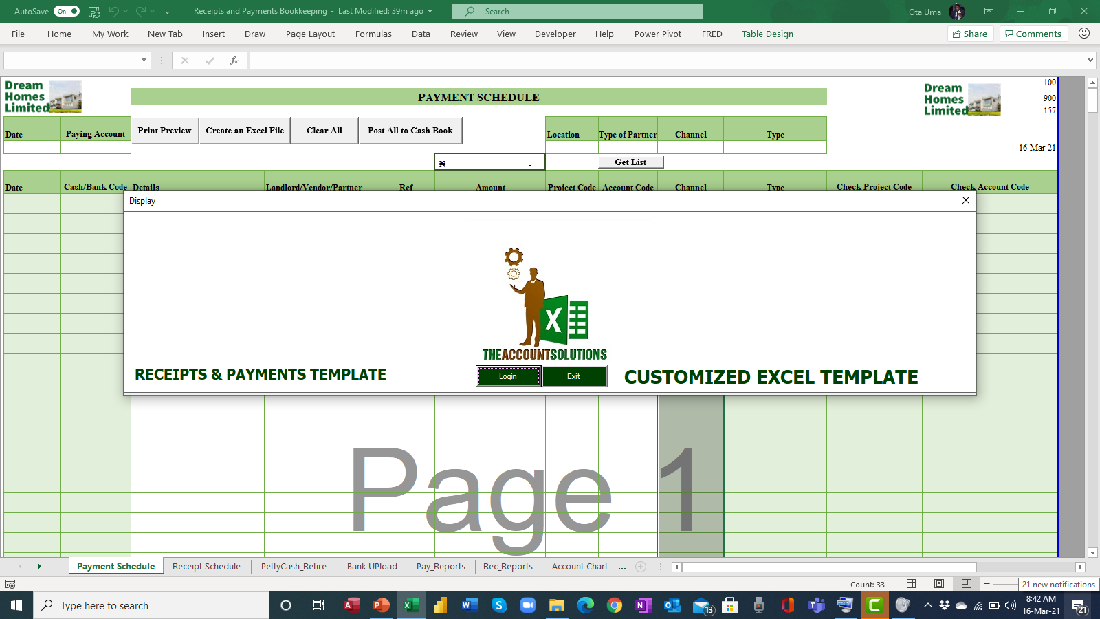The width and height of the screenshot is (1100, 619).
Task: Open Outlook from the taskbar
Action: (672, 605)
